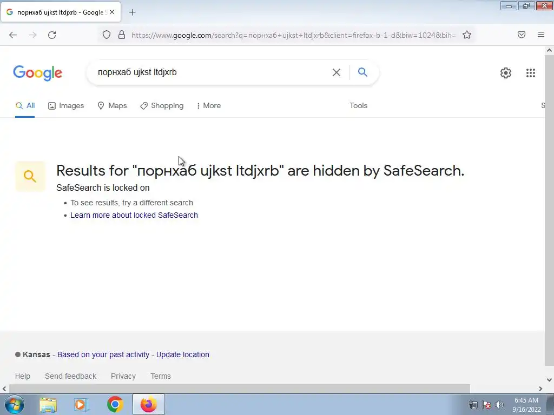This screenshot has width=554, height=415.
Task: Open Learn more about locked SafeSearch
Action: 134,215
